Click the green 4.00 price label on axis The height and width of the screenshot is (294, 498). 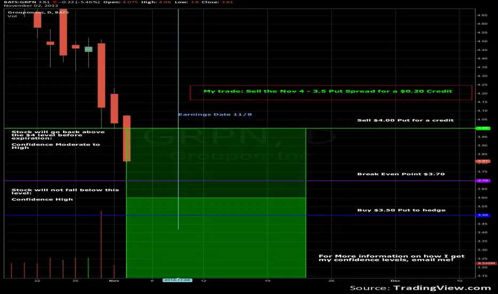coord(483,128)
